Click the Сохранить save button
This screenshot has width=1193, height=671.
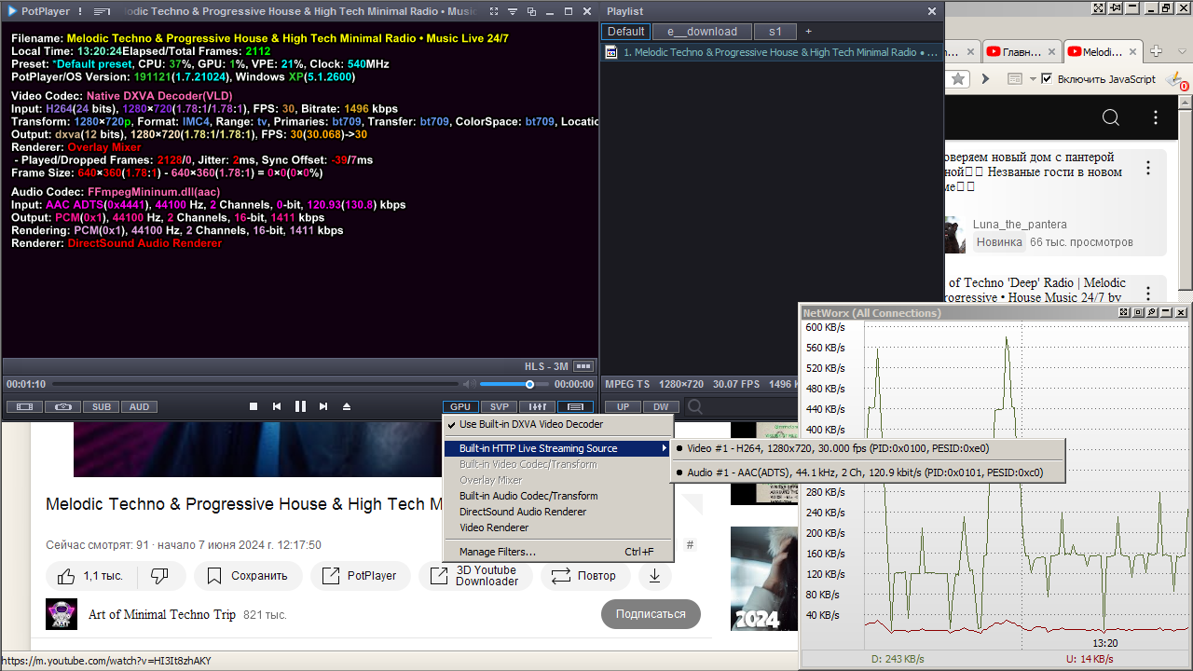click(248, 576)
